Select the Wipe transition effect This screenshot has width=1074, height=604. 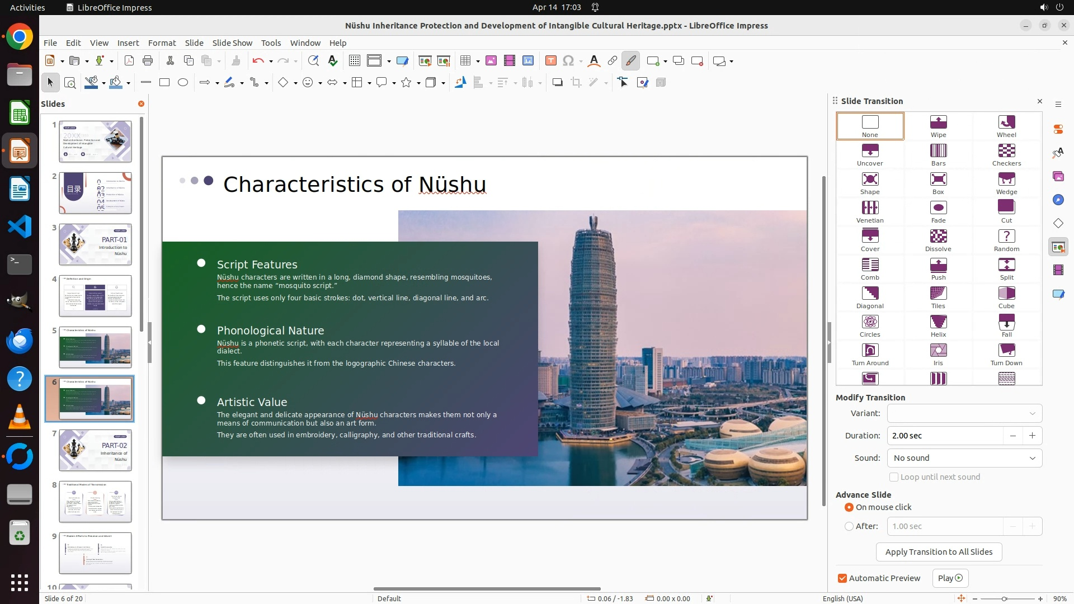(938, 126)
